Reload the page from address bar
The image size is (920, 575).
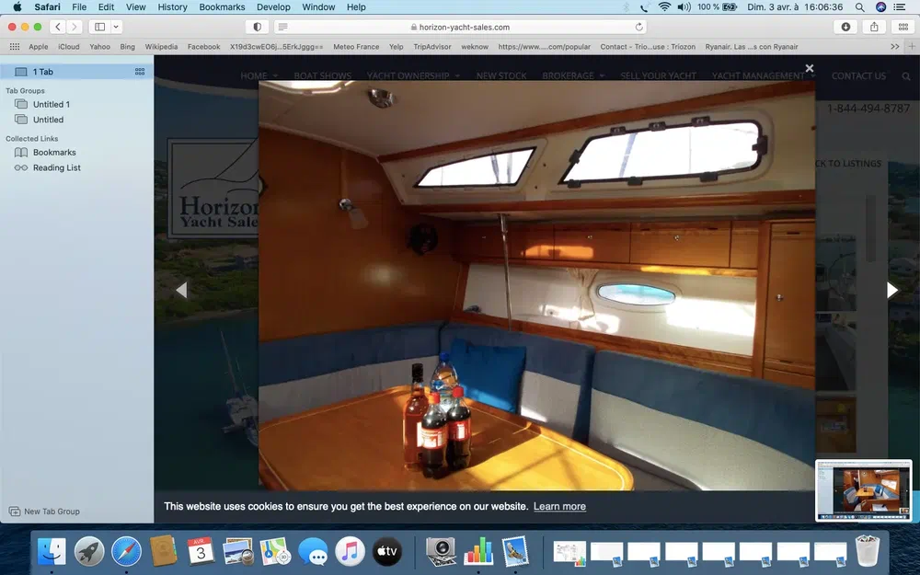(638, 28)
